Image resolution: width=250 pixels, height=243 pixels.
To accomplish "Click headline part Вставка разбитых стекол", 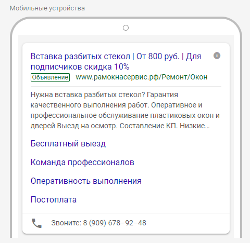I will pos(80,57).
